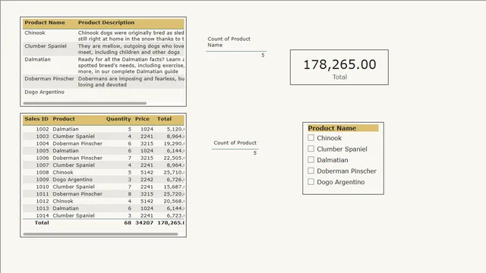Click the Chinook description text
The image size is (486, 273).
131,36
